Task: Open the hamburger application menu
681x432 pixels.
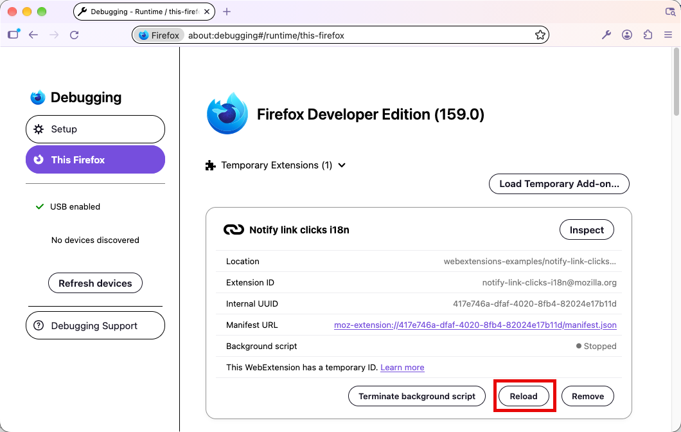Action: [x=668, y=35]
